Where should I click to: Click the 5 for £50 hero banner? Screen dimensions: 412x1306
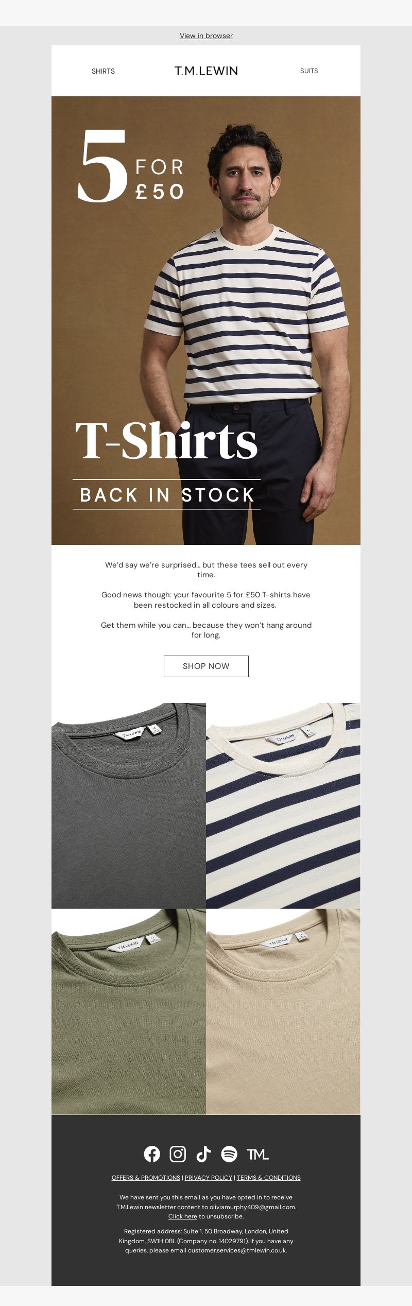pos(206,320)
